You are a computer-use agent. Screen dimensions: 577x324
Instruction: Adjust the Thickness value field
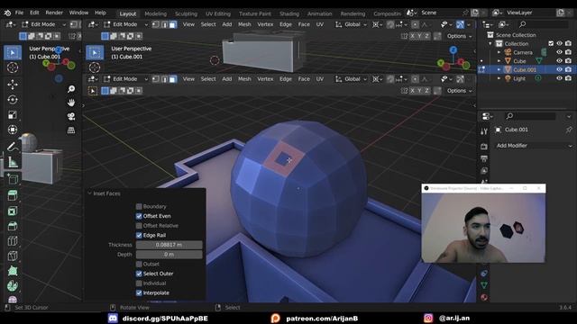[x=169, y=245]
